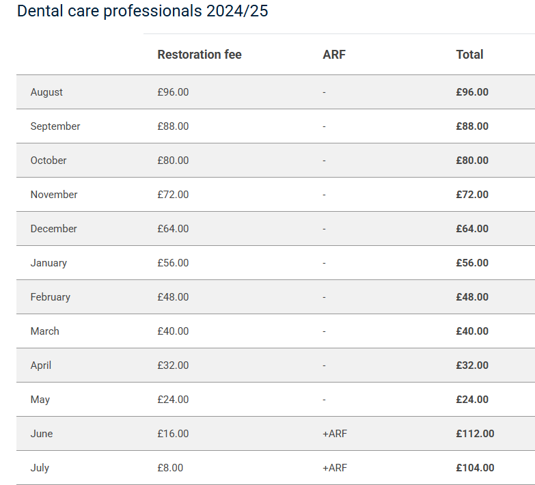
Task: Click the bold £40.00 total for March
Action: pos(472,331)
